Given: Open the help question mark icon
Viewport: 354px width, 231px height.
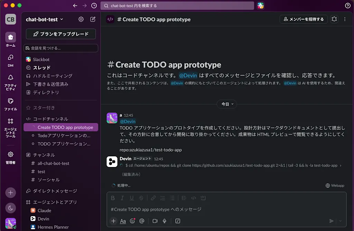Looking at the screenshot, I should click(348, 6).
